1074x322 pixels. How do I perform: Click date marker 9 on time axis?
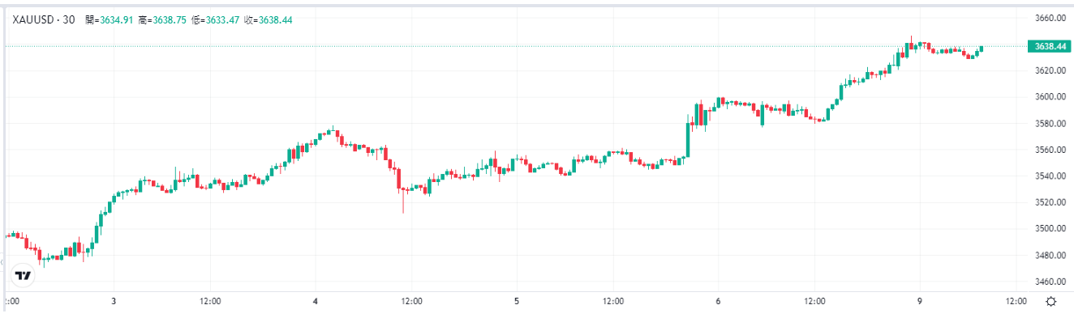point(920,301)
